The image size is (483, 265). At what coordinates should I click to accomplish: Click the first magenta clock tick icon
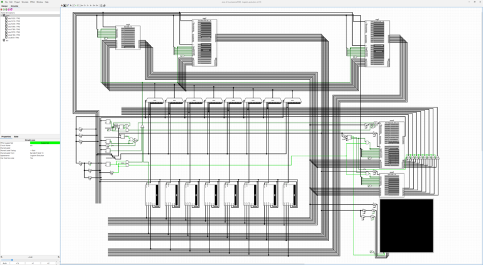point(9,9)
